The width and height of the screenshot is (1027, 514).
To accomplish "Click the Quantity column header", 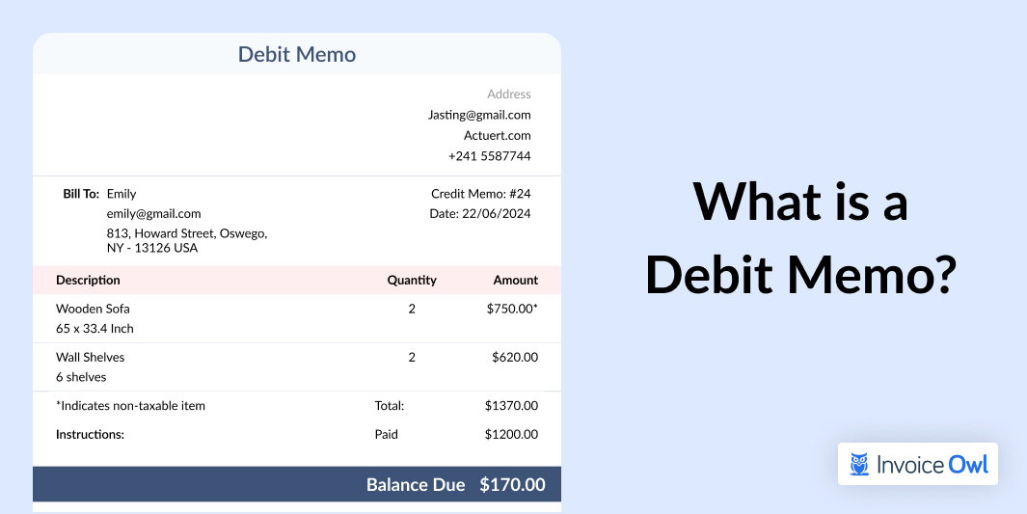I will [x=412, y=281].
